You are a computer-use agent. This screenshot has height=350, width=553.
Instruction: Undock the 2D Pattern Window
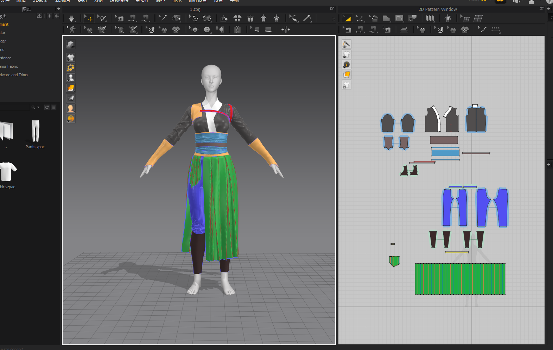(x=541, y=9)
